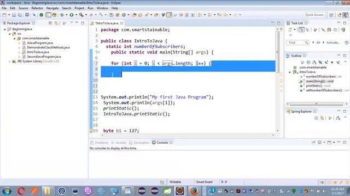
Task: Click the Back navigation yellow arrow
Action: point(225,15)
